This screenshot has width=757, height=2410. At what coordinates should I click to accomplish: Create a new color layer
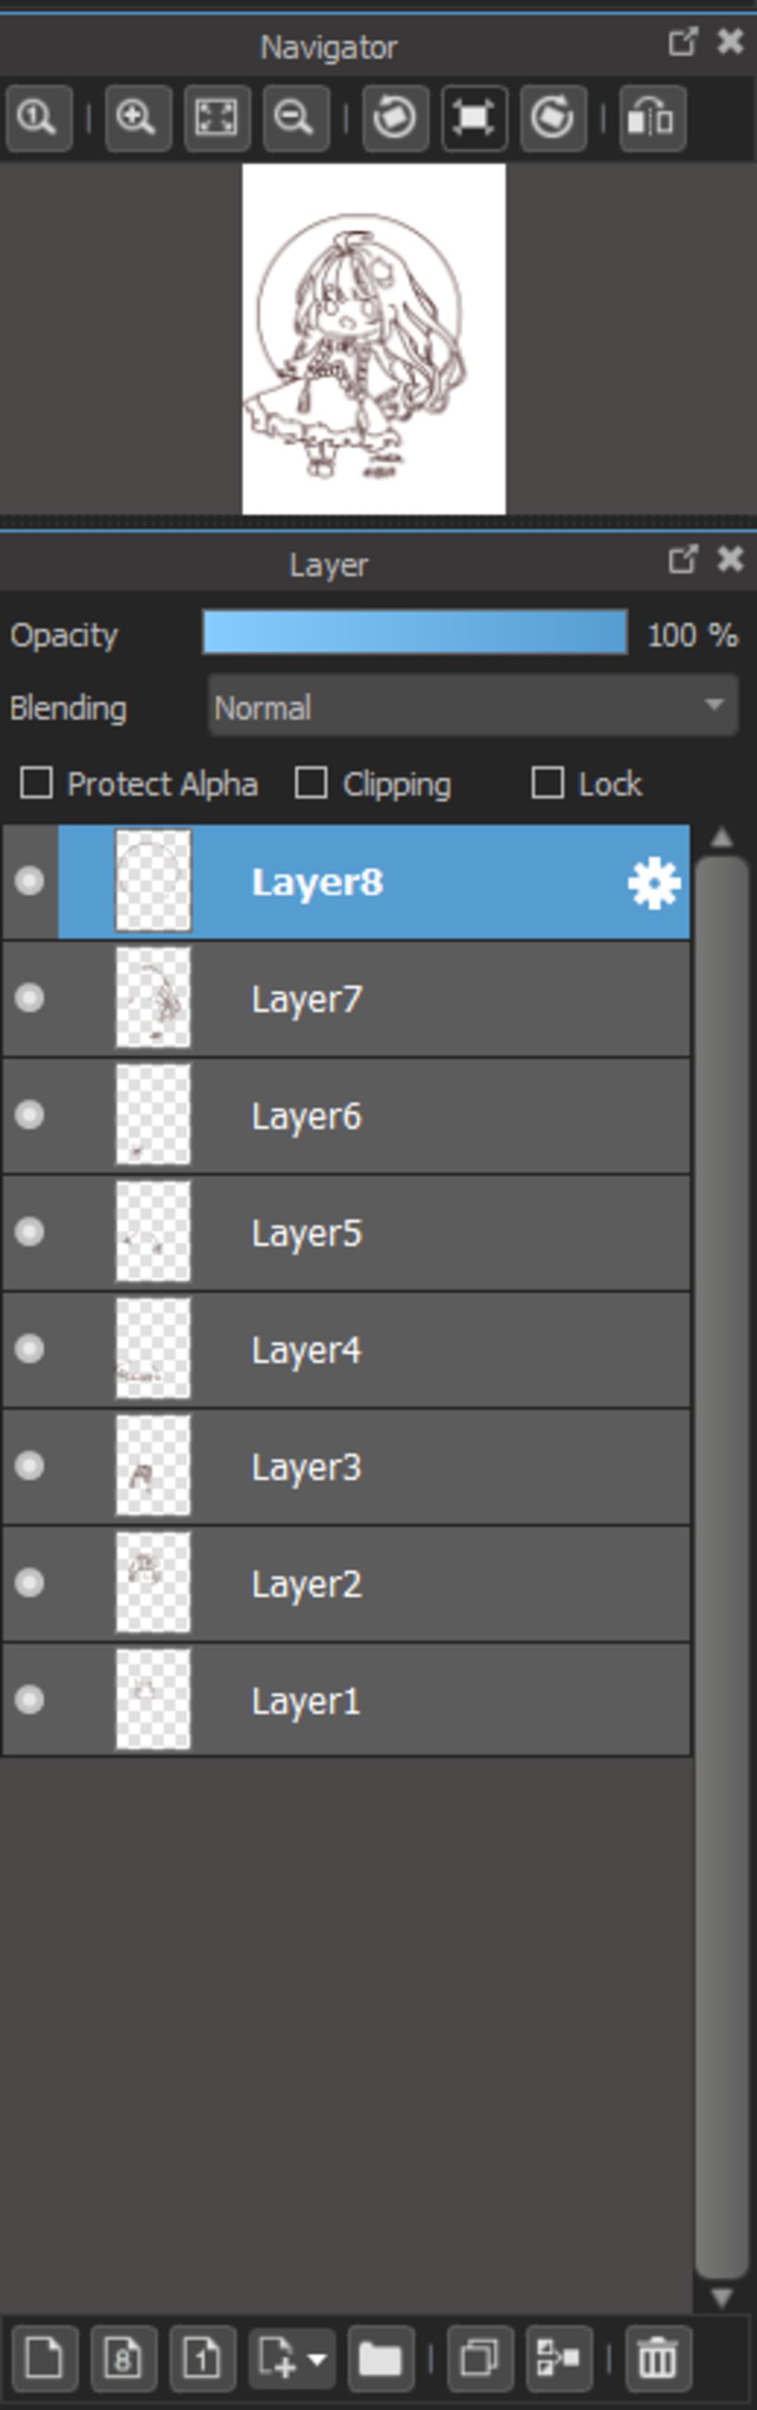(x=45, y=2358)
